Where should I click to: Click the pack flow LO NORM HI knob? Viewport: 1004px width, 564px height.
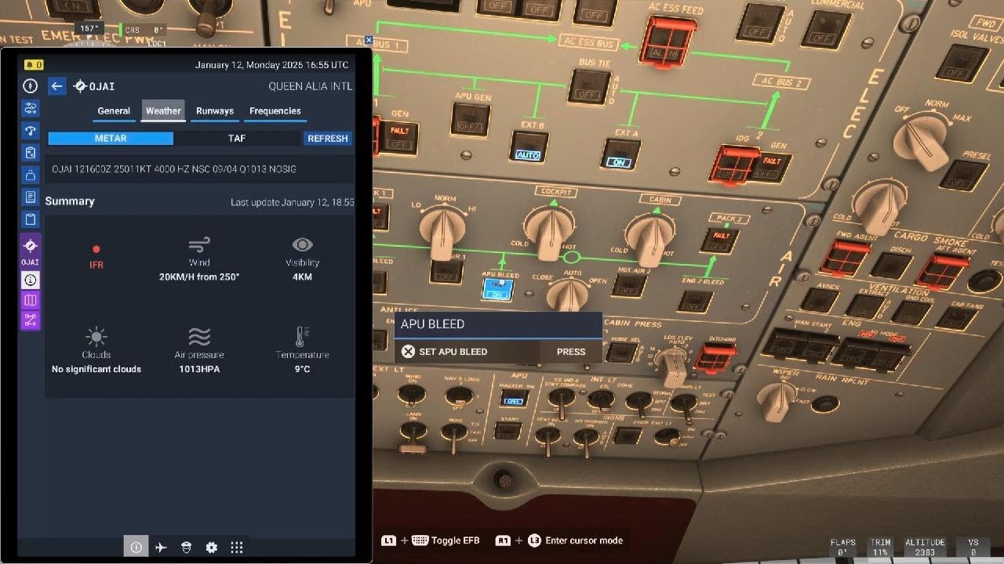pos(442,233)
